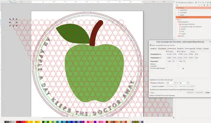Click the path icon beside 'guideline outer not stitched'
The height and width of the screenshot is (123, 211).
tap(180, 27)
